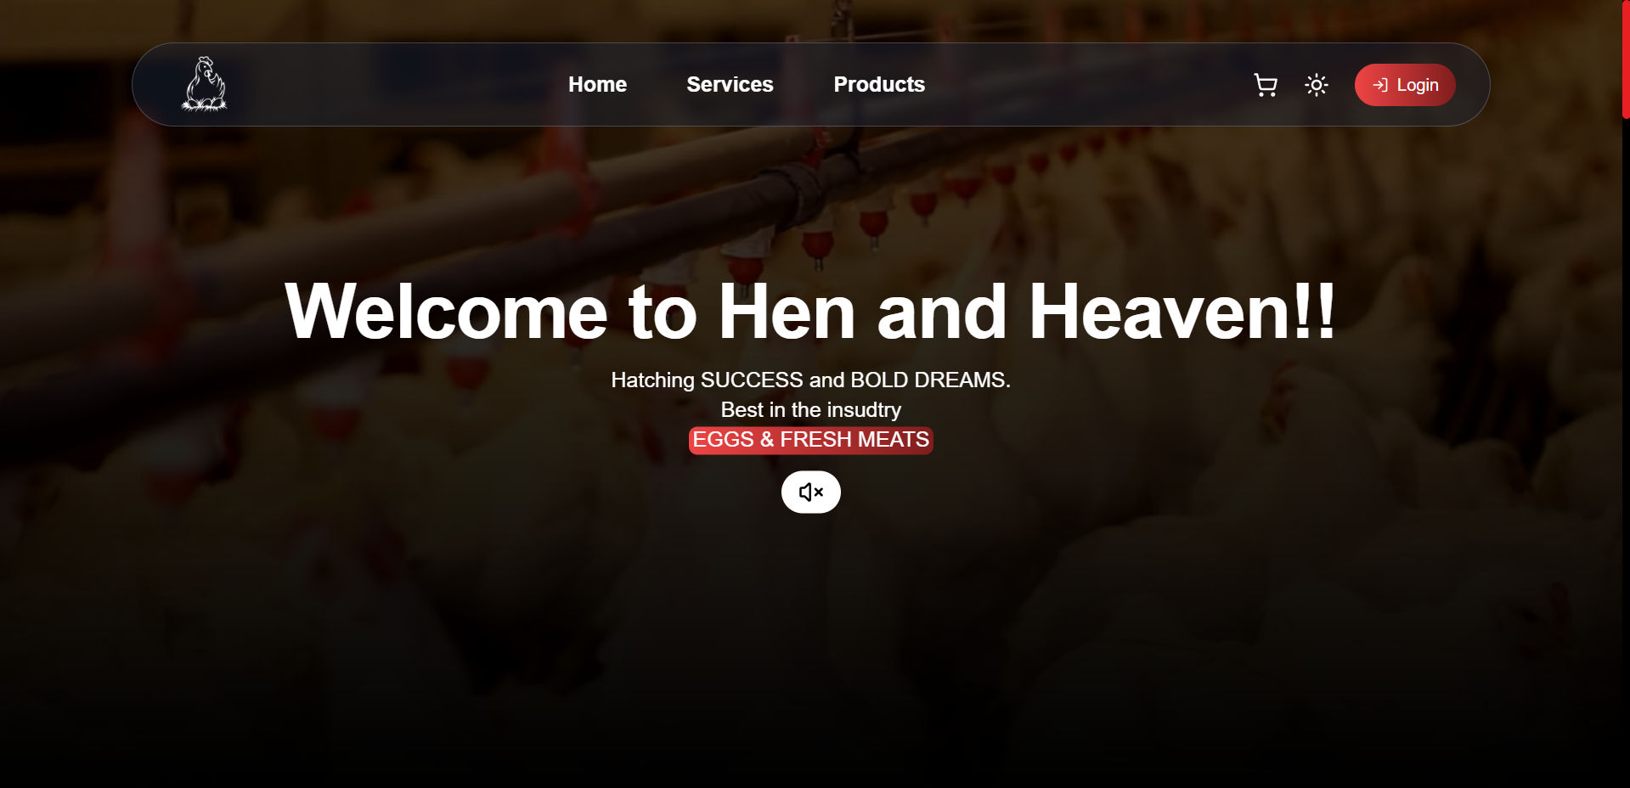This screenshot has height=788, width=1630.
Task: Click the EGGS & FRESH MEATS badge
Action: [811, 440]
